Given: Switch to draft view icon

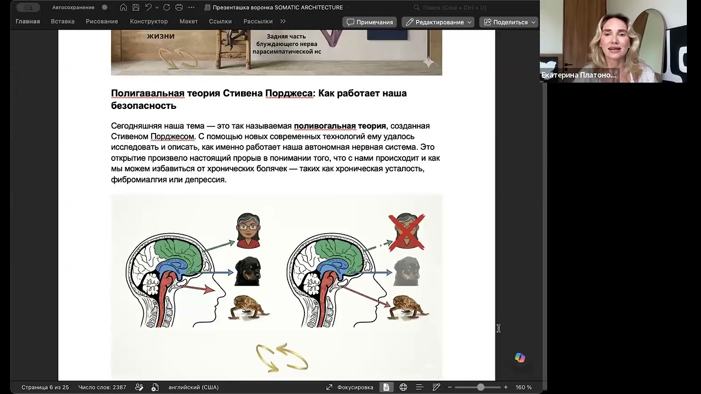Looking at the screenshot, I should pos(436,387).
